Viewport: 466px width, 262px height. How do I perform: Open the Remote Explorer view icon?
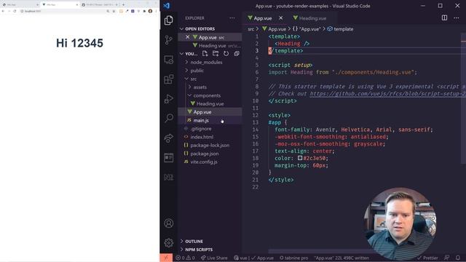[168, 60]
